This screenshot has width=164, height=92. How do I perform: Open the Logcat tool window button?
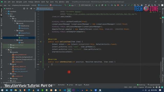(79, 85)
